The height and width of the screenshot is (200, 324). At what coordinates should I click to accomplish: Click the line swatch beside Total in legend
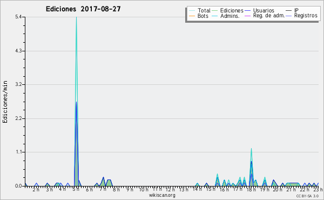pyautogui.click(x=192, y=11)
